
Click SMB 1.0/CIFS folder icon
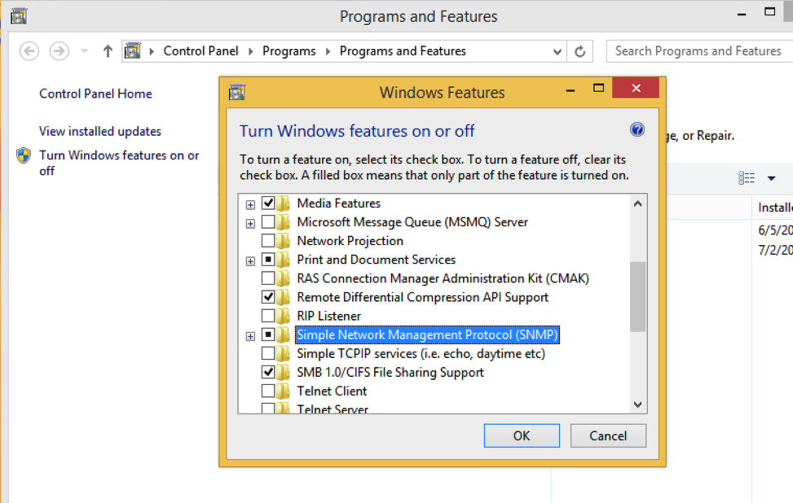(284, 372)
